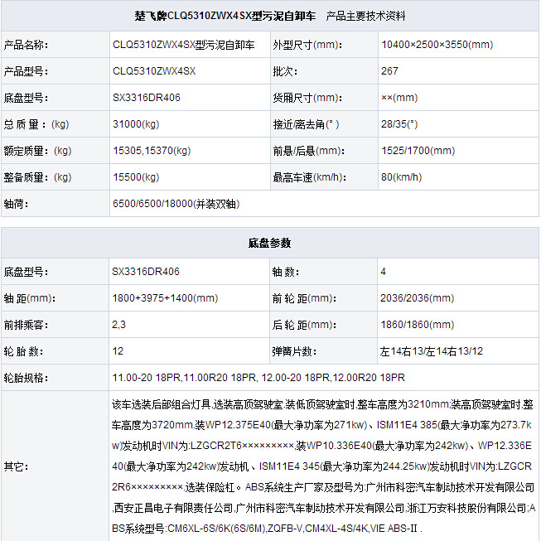Click the 轮胎规格 label
The height and width of the screenshot is (541, 541).
point(26,378)
